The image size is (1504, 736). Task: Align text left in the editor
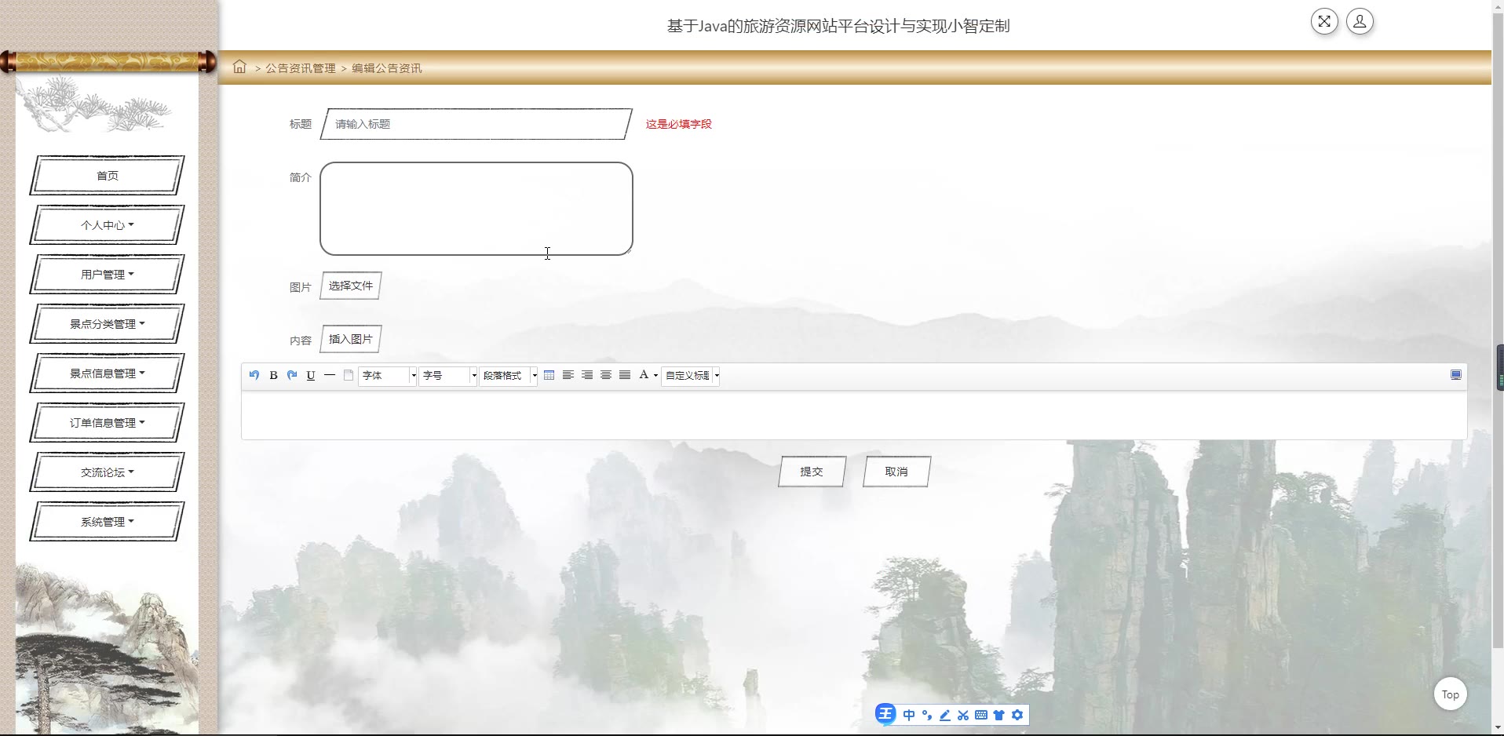tap(568, 375)
